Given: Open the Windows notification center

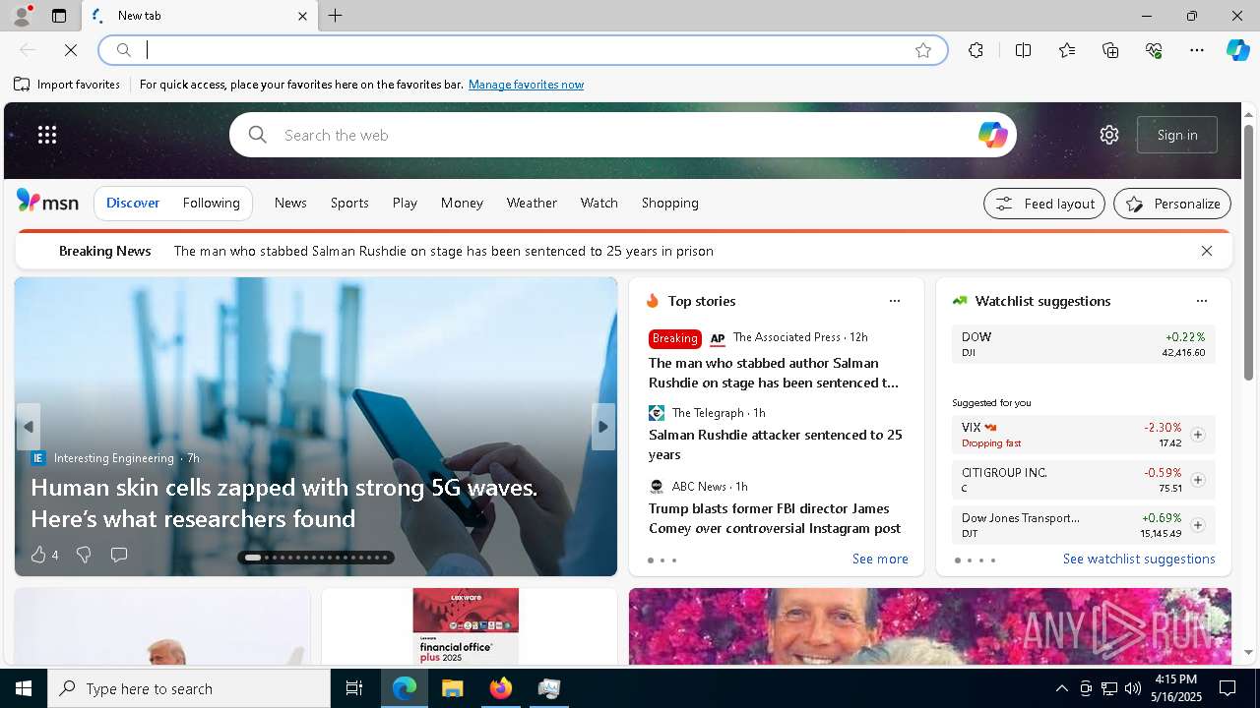Looking at the screenshot, I should 1228,688.
